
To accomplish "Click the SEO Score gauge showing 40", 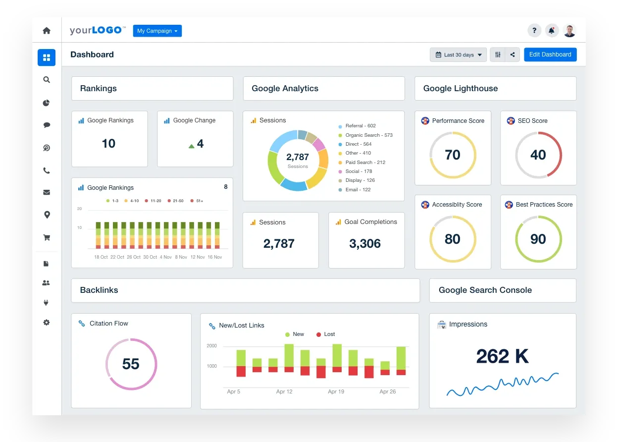I will (x=538, y=155).
